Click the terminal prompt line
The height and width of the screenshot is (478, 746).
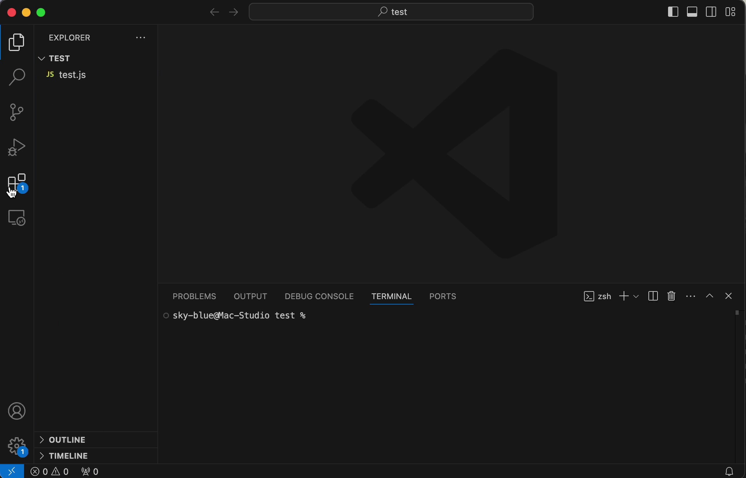[x=240, y=316]
